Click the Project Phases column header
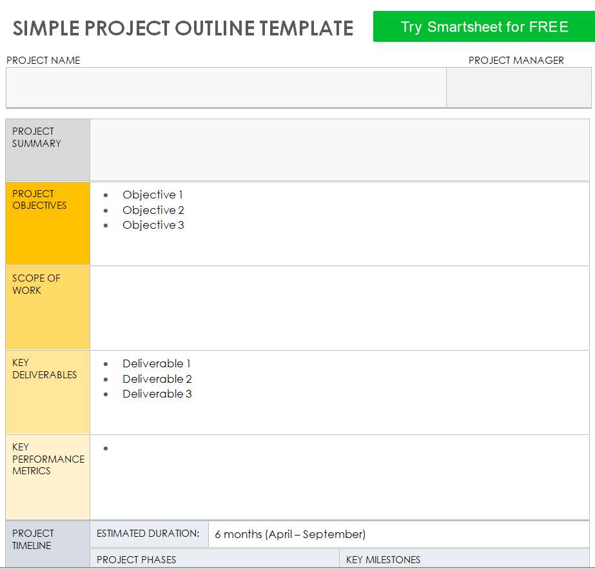 point(136,559)
